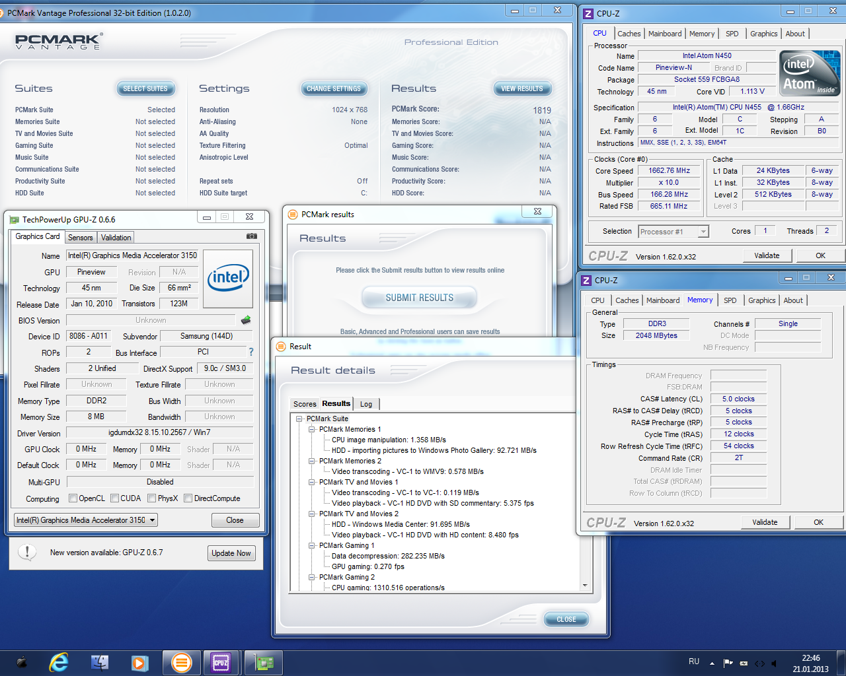Click the Action Center flag tray icon
The image size is (846, 676).
click(728, 663)
